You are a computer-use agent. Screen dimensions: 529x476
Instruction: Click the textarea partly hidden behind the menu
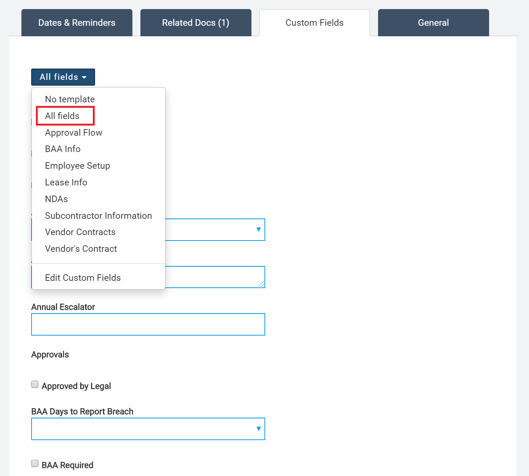pos(215,277)
